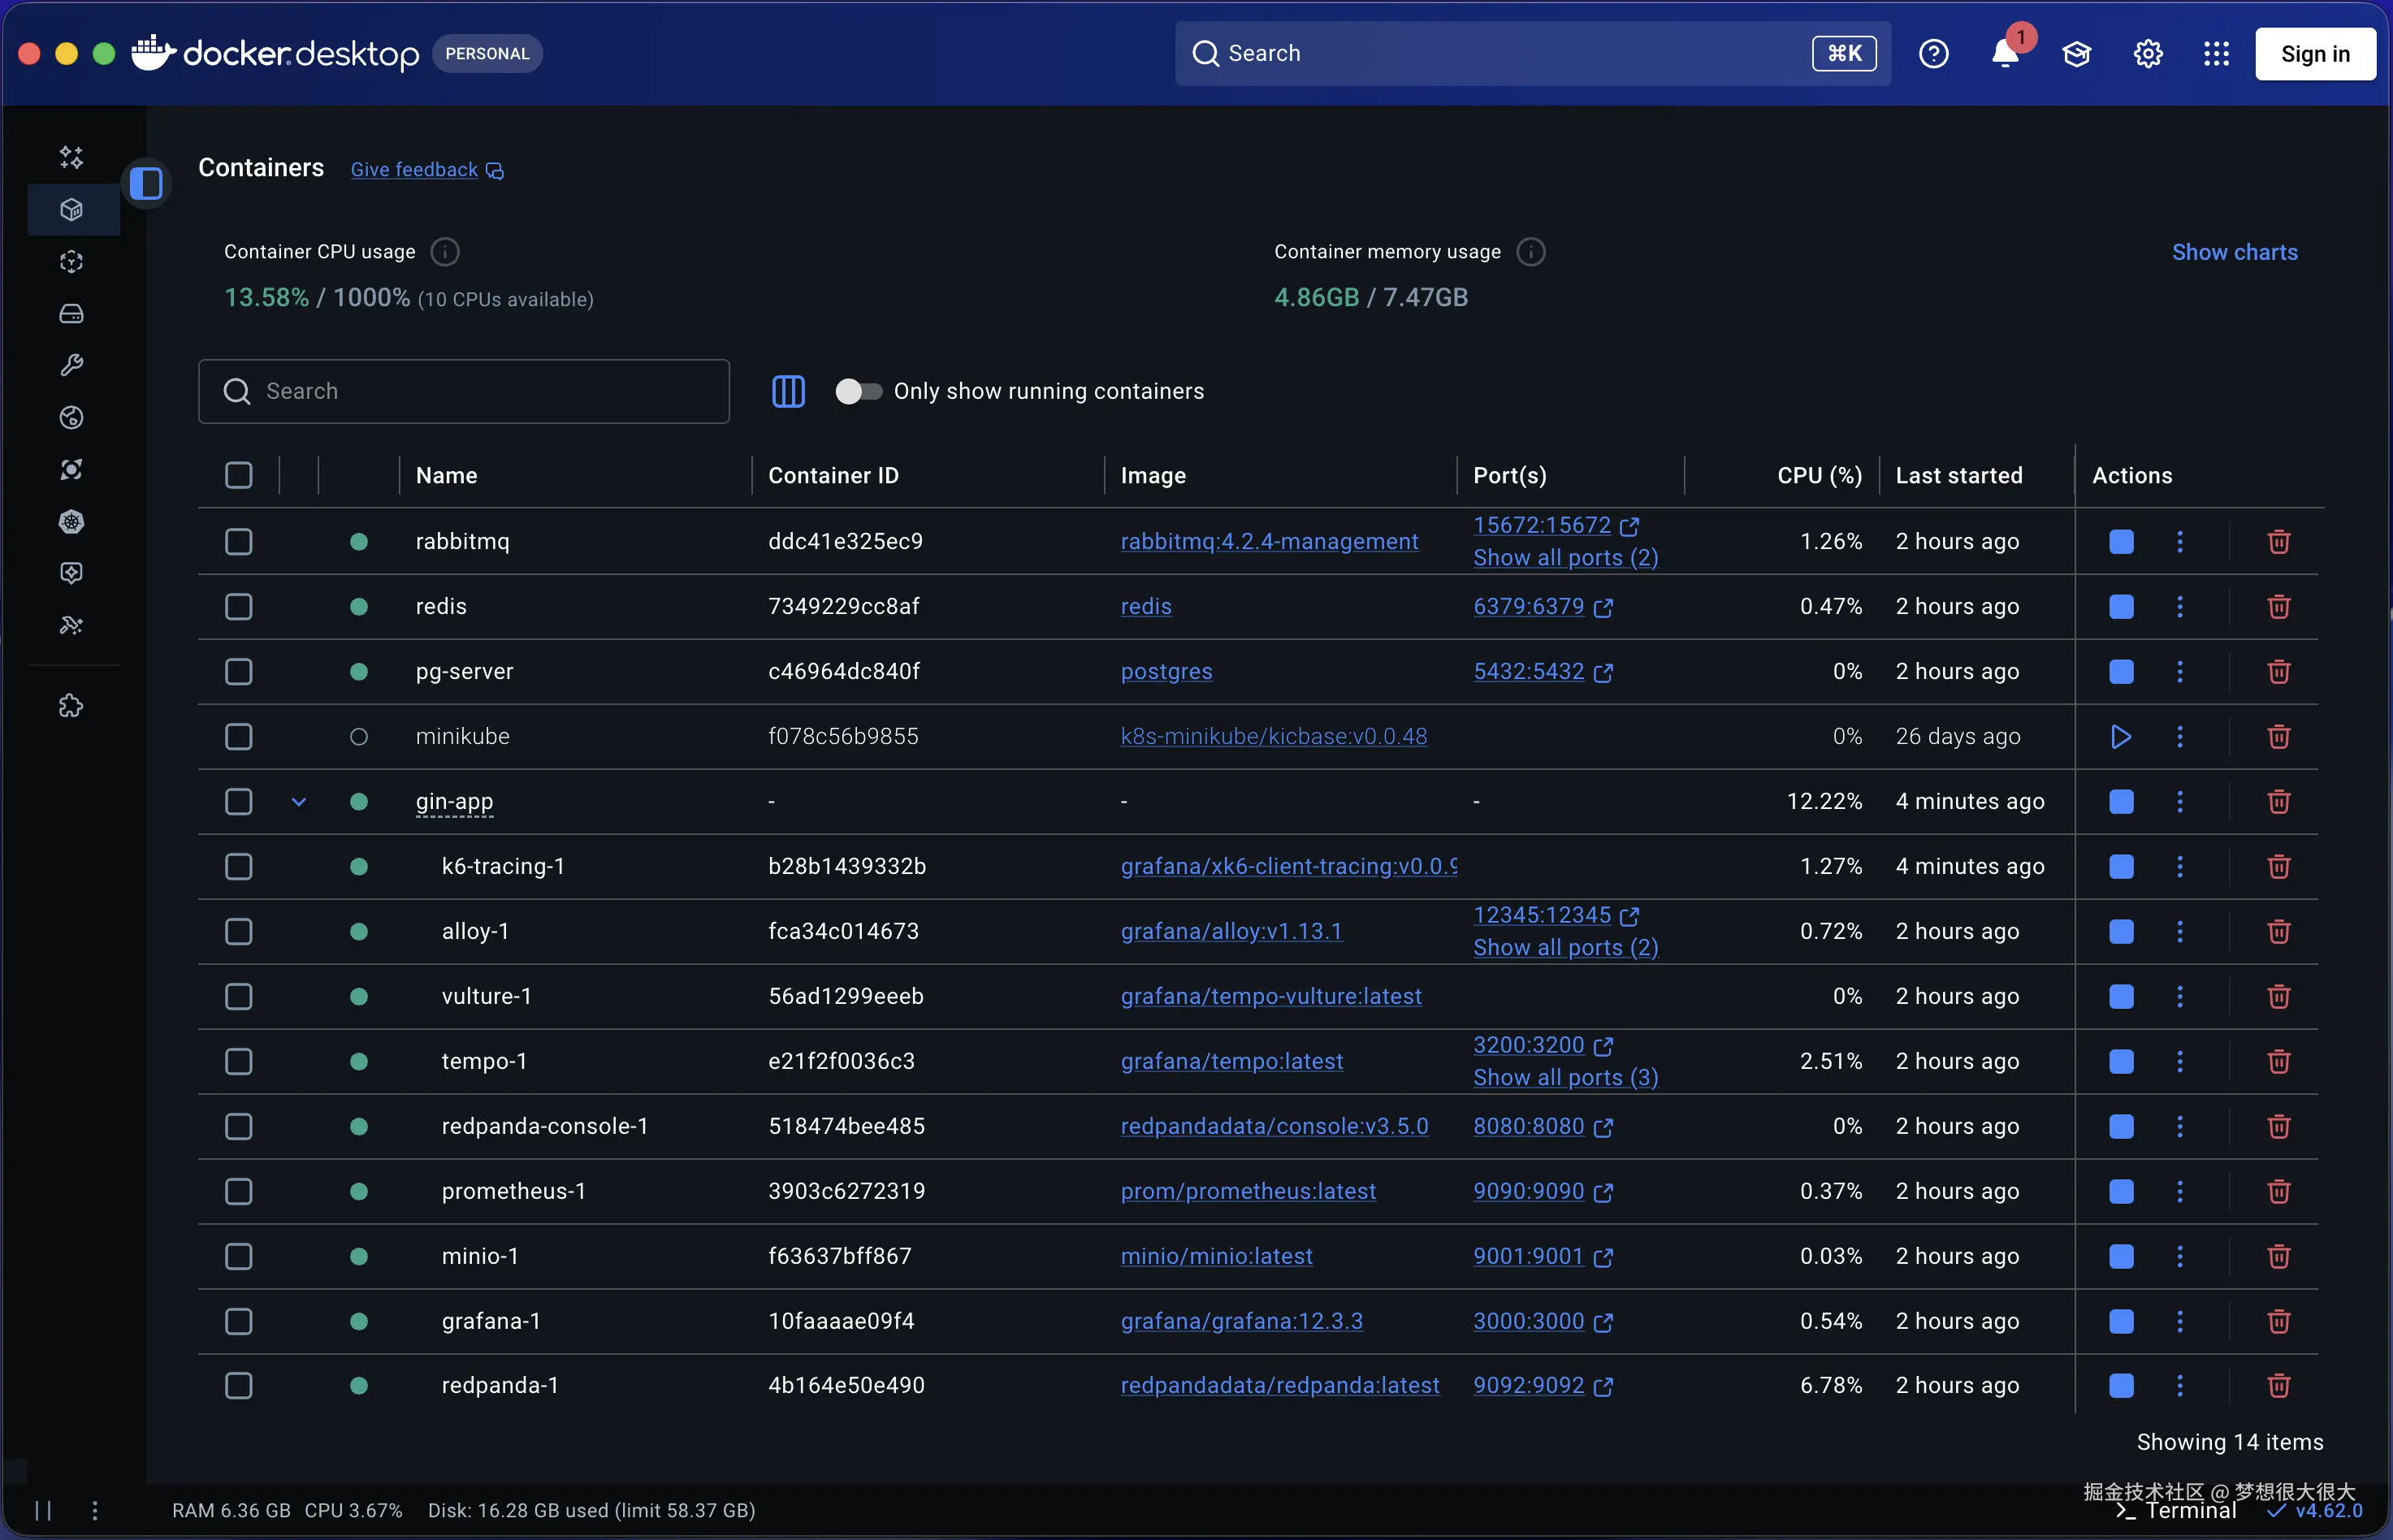Open the Learning center graduation cap icon
Screen dimensions: 2393x1540
(x=2077, y=53)
